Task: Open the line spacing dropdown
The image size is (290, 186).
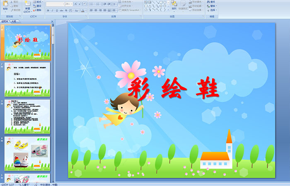Action: 114,4
